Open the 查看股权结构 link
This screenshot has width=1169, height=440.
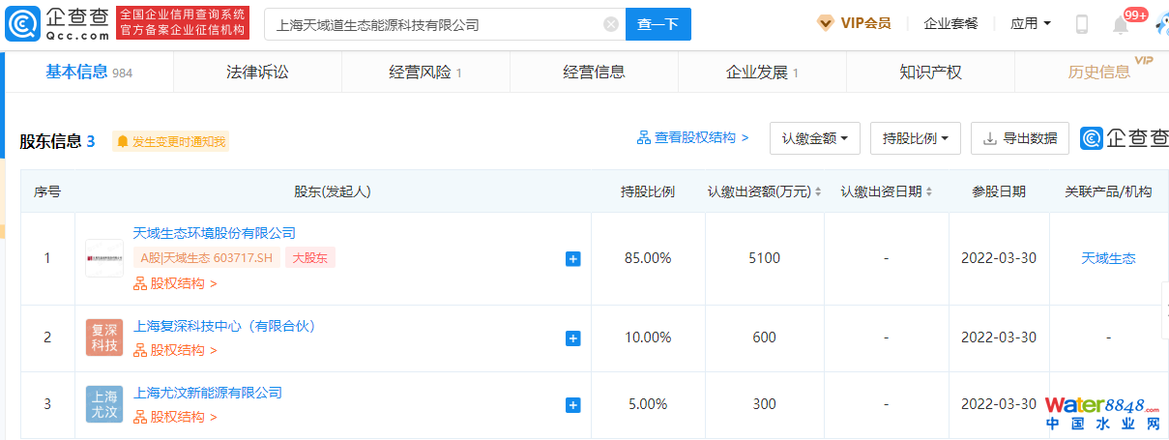(x=692, y=138)
